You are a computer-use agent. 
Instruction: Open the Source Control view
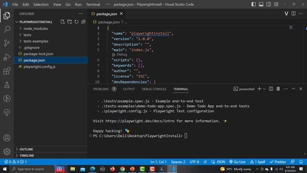click(x=7, y=43)
